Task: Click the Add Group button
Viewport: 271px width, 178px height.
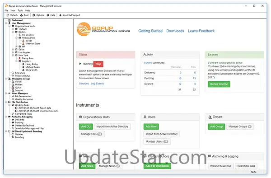Action: [x=216, y=126]
